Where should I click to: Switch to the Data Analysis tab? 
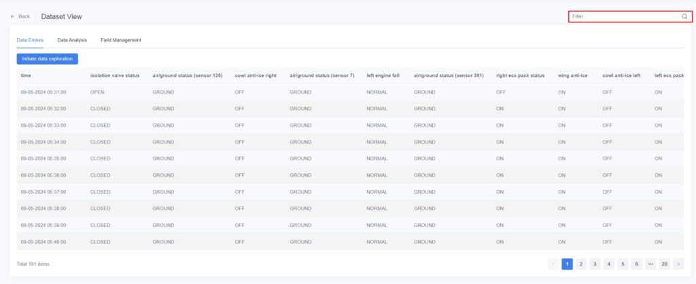click(72, 40)
